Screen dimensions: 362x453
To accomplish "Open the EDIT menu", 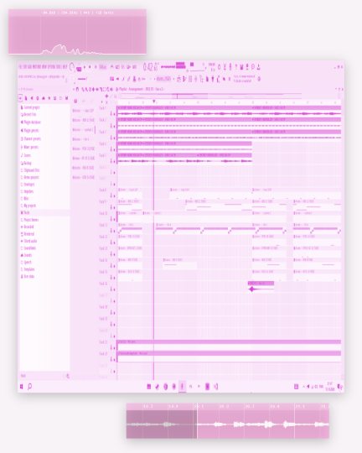I will point(25,67).
